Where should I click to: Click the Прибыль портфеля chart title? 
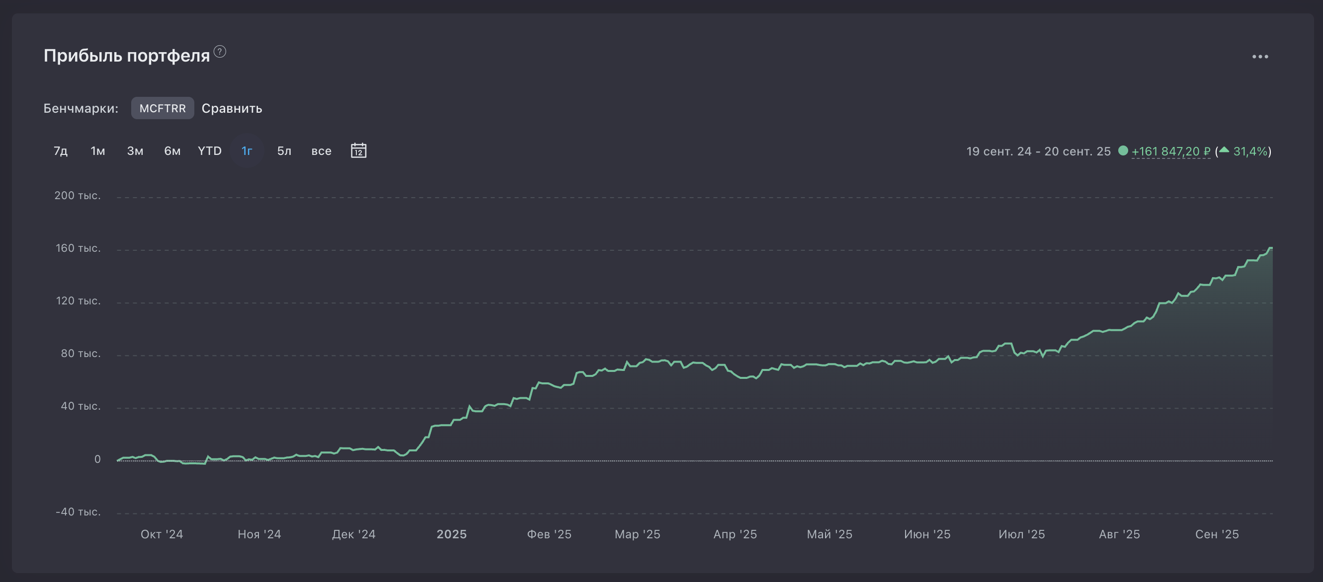point(126,56)
